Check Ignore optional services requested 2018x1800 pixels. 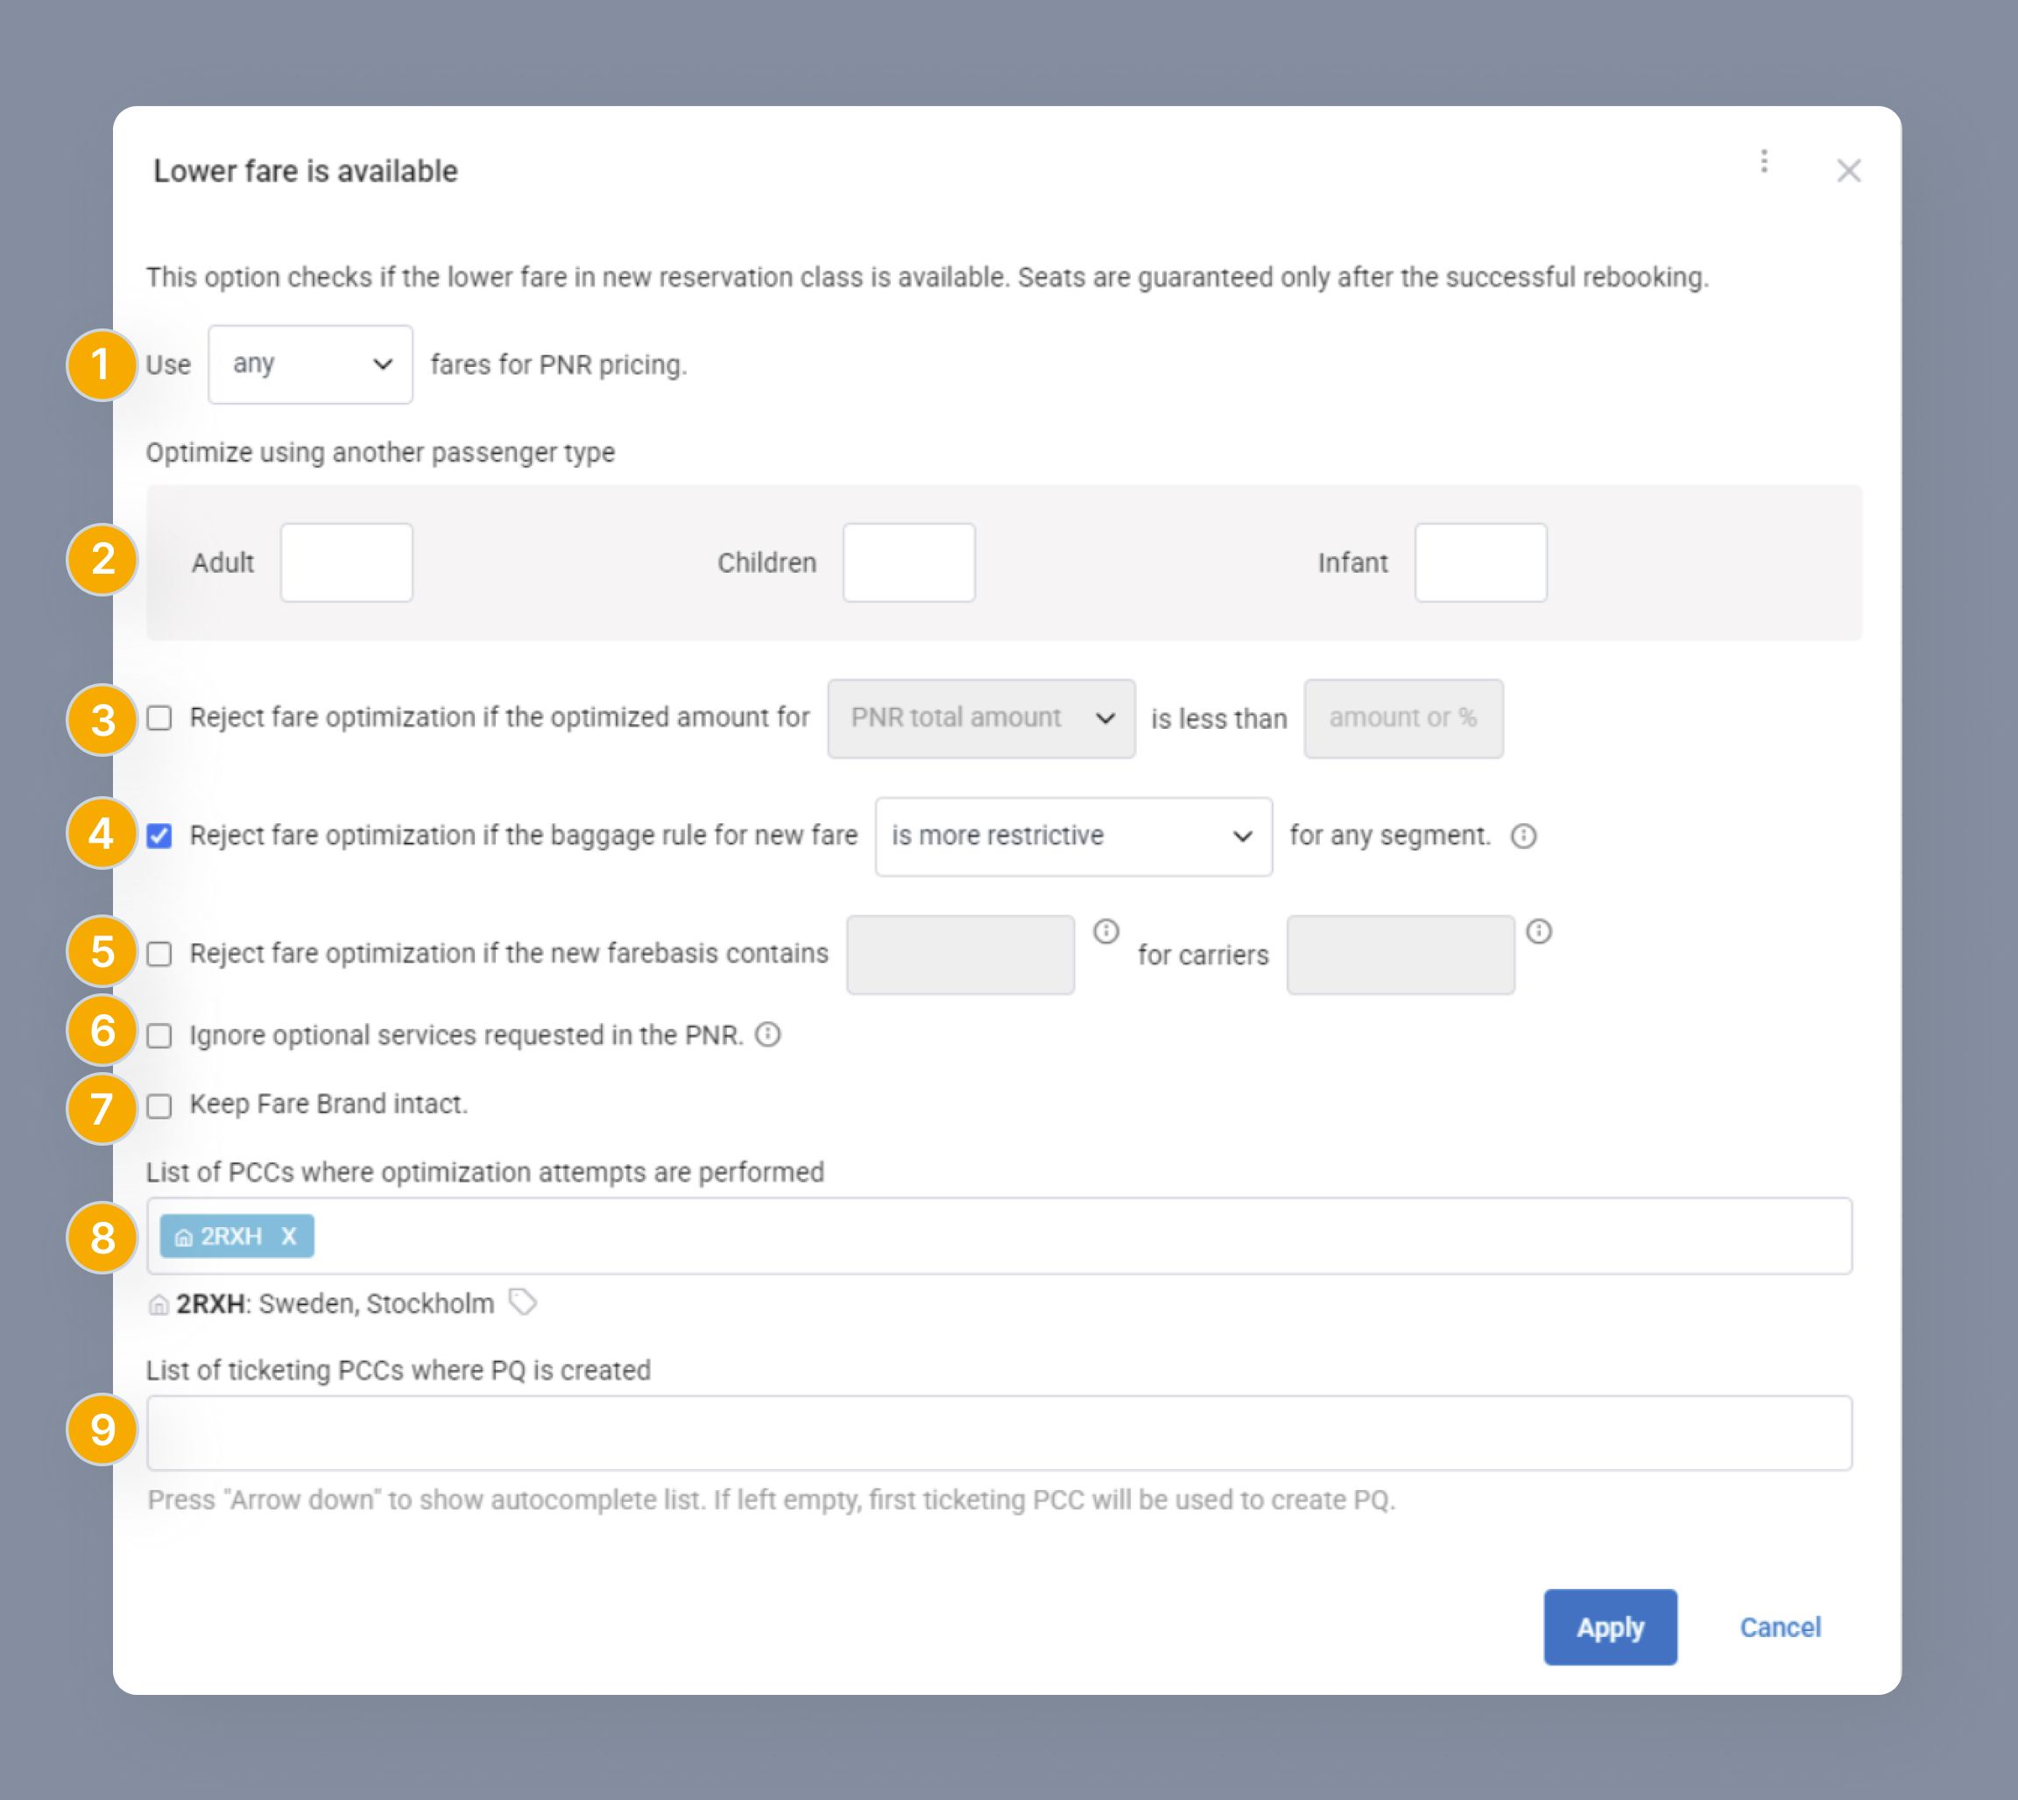(x=159, y=1035)
